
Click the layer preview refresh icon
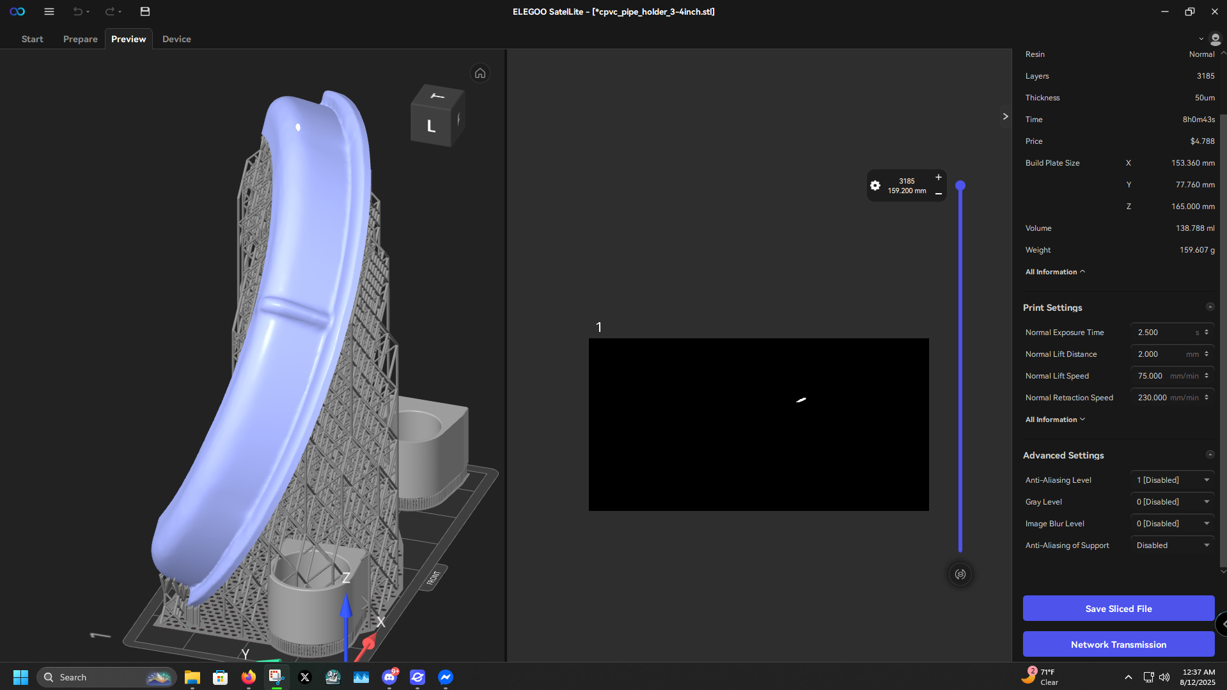tap(960, 574)
